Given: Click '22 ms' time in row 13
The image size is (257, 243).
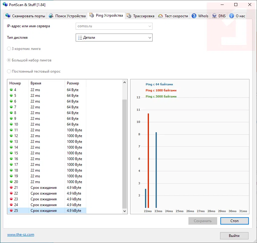Looking at the screenshot, I should pos(35,142).
